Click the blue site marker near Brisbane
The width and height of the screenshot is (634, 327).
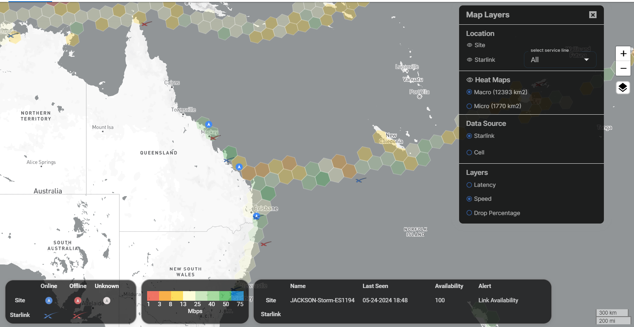click(256, 216)
